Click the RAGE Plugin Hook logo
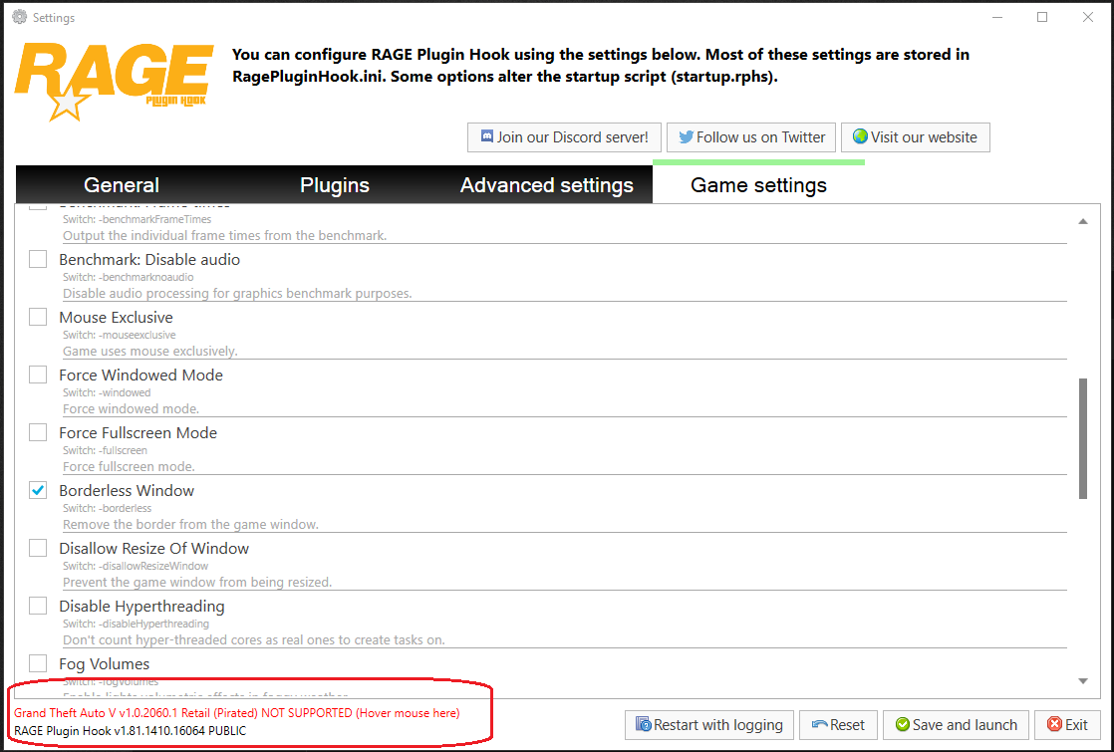 coord(114,82)
